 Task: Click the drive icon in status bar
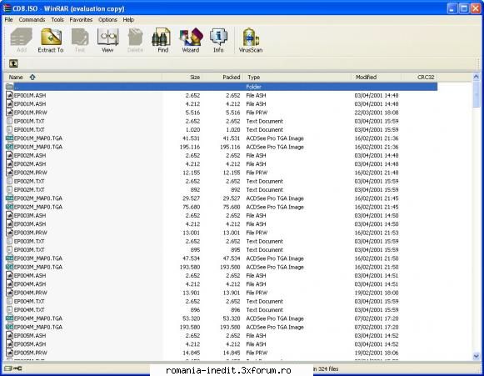8,368
